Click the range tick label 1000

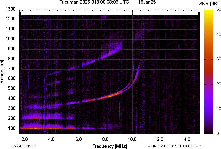[x=11, y=39]
